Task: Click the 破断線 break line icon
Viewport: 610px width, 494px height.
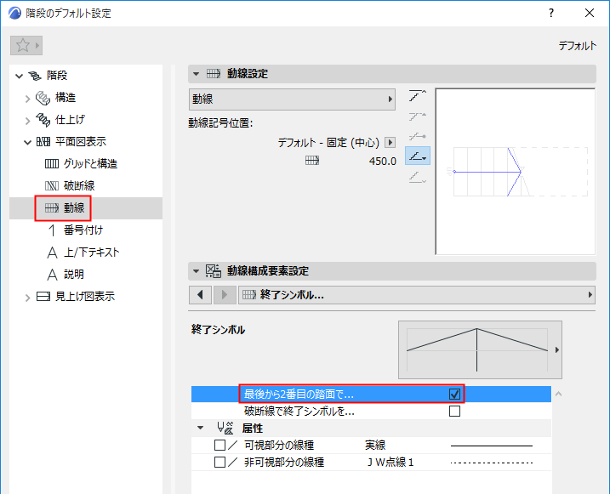Action: pos(52,186)
